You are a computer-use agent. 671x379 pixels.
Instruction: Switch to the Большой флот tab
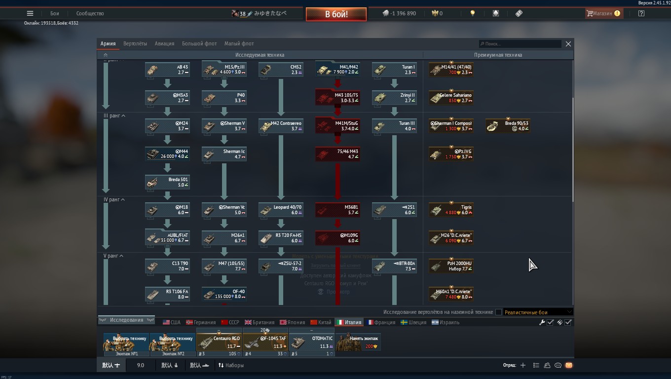pos(199,43)
